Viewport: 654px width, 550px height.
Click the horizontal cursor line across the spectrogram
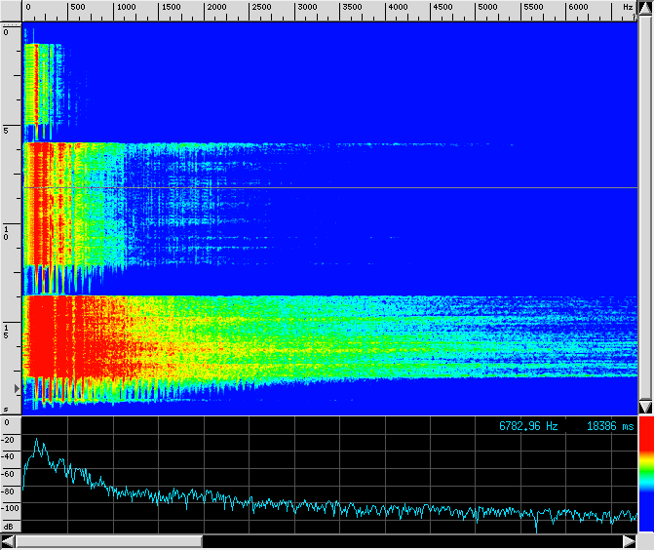[331, 187]
